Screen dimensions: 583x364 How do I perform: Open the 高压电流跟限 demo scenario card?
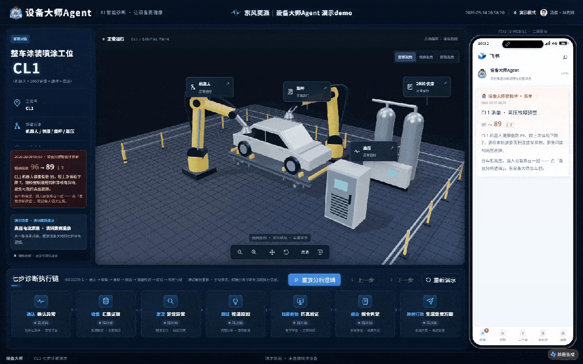pos(48,231)
